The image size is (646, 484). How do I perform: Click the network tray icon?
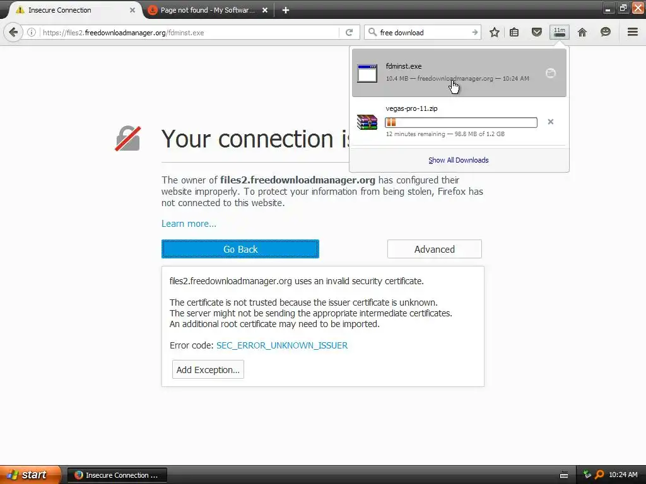(x=587, y=475)
